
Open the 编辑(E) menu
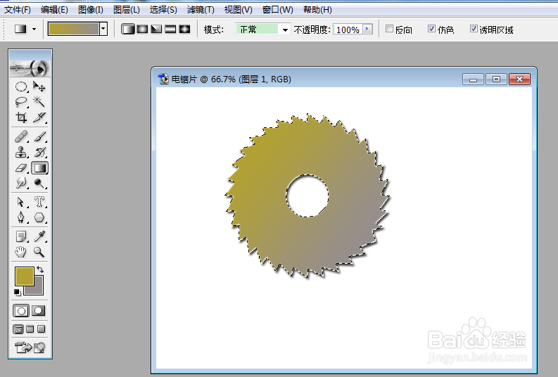click(x=54, y=10)
